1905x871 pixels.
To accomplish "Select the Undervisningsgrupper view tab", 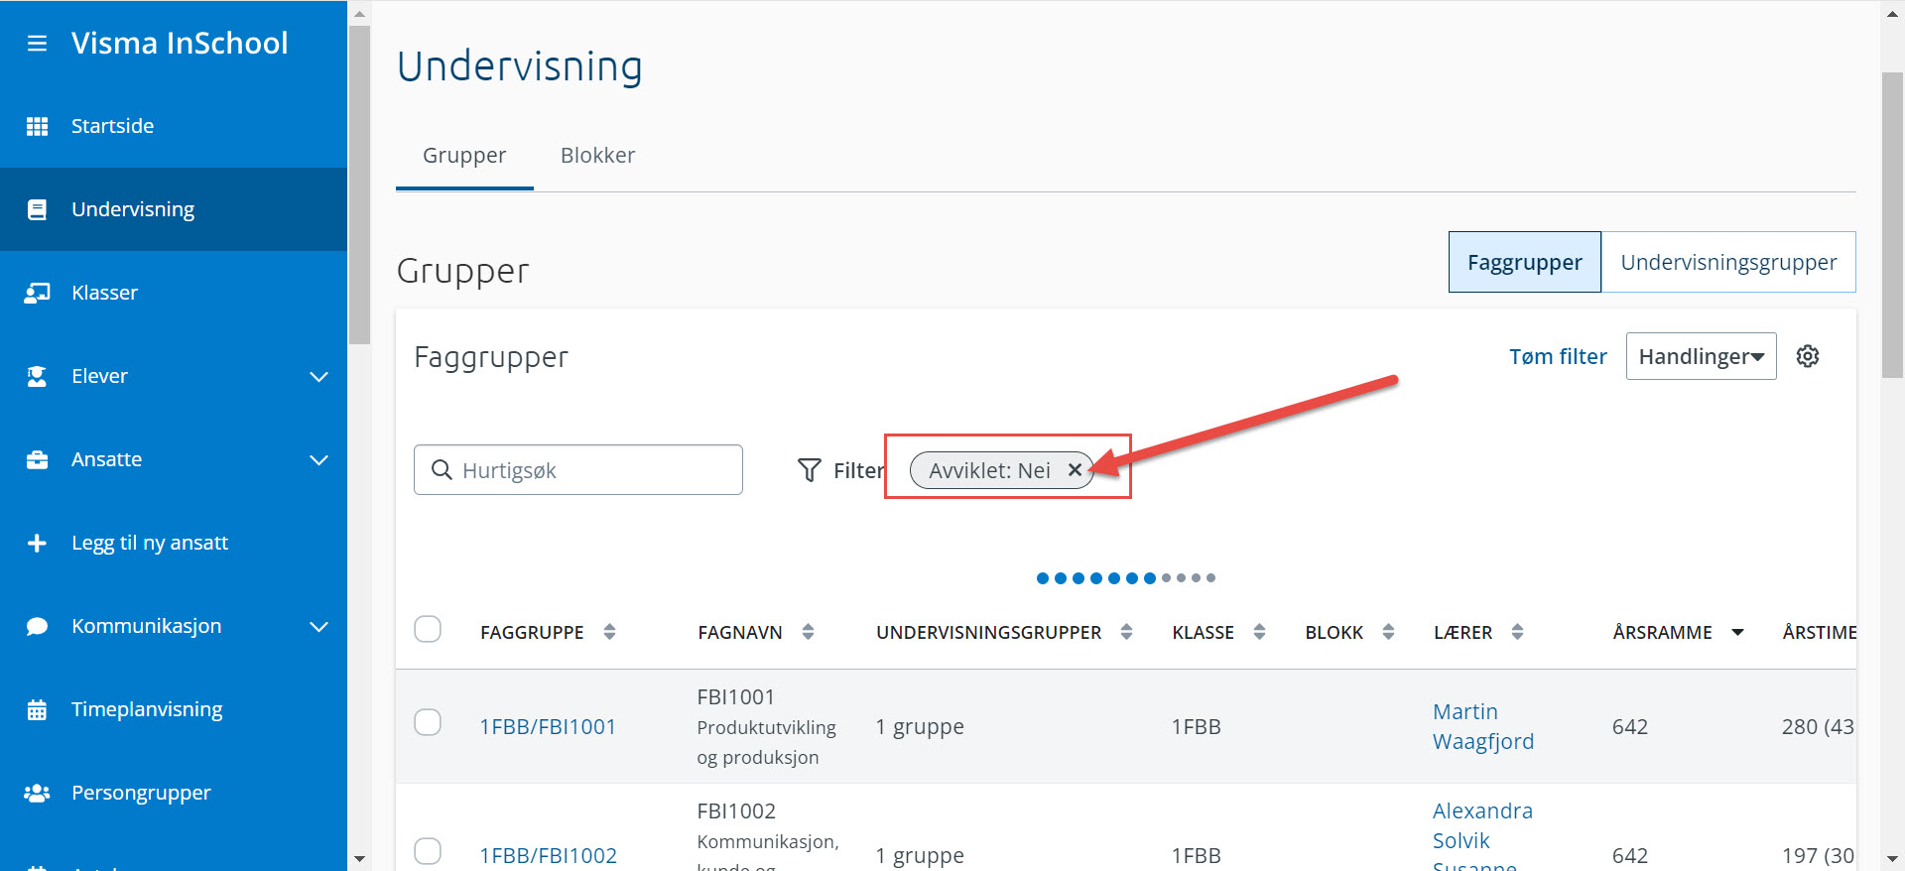I will click(1728, 262).
